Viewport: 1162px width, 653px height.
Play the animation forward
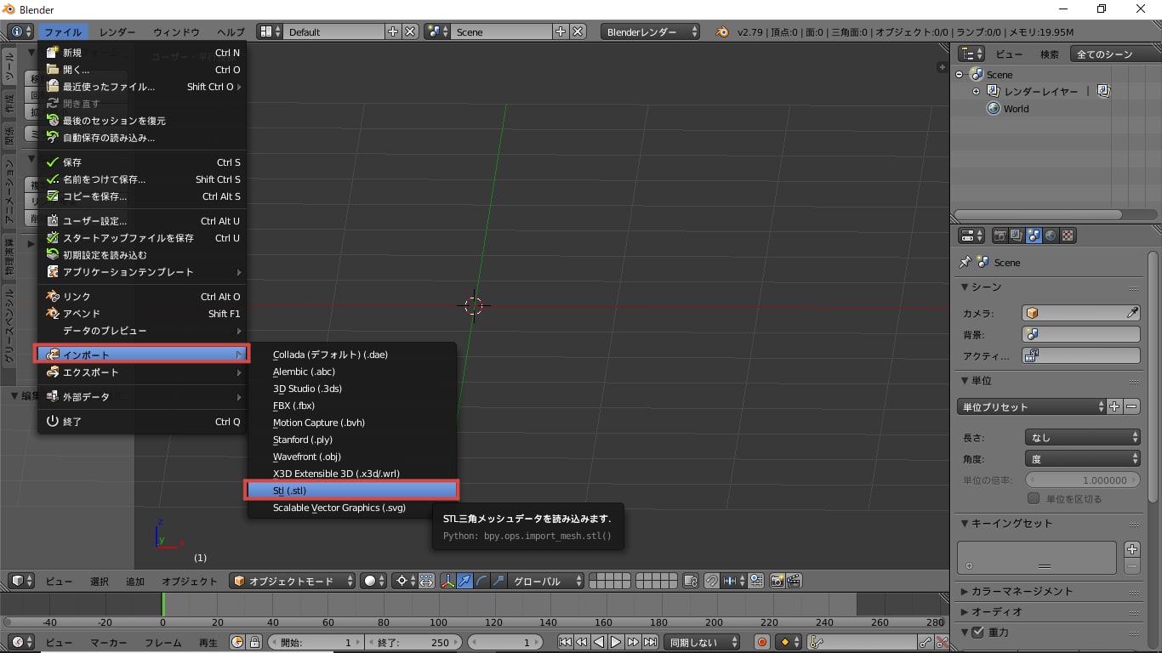(x=616, y=642)
